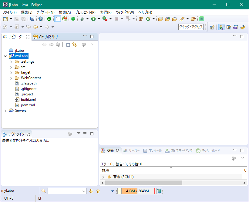Switch to the サーバー tab
The width and height of the screenshot is (249, 202).
(132, 151)
